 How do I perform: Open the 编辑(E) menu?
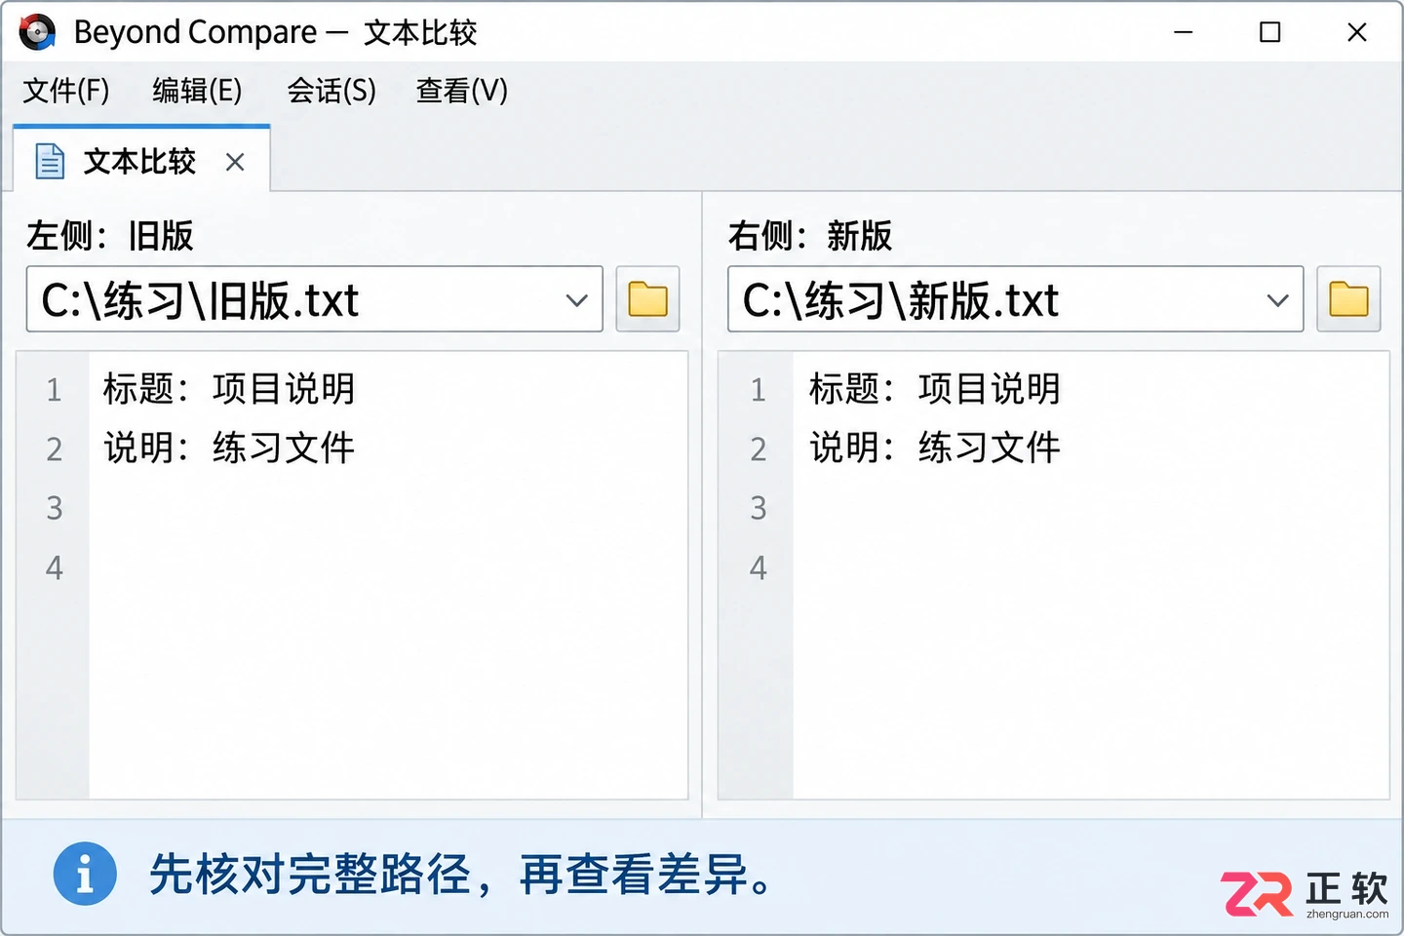pos(197,91)
